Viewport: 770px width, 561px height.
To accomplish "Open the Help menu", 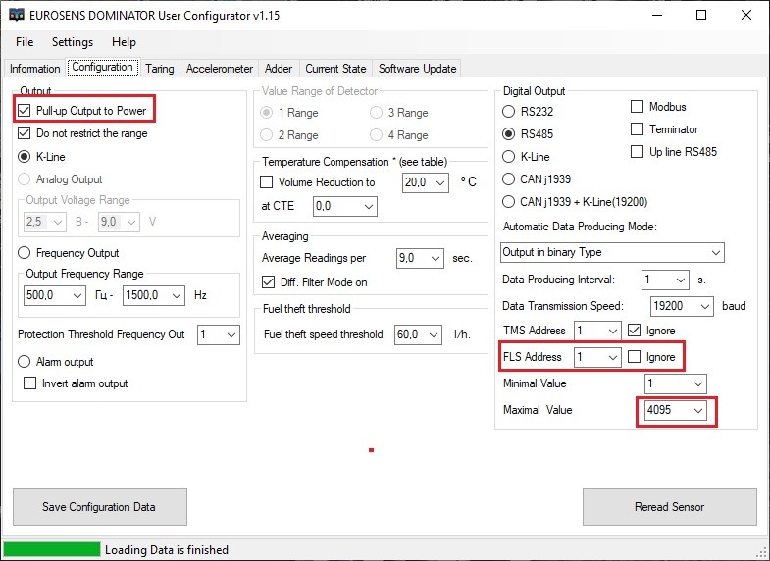I will [x=124, y=42].
